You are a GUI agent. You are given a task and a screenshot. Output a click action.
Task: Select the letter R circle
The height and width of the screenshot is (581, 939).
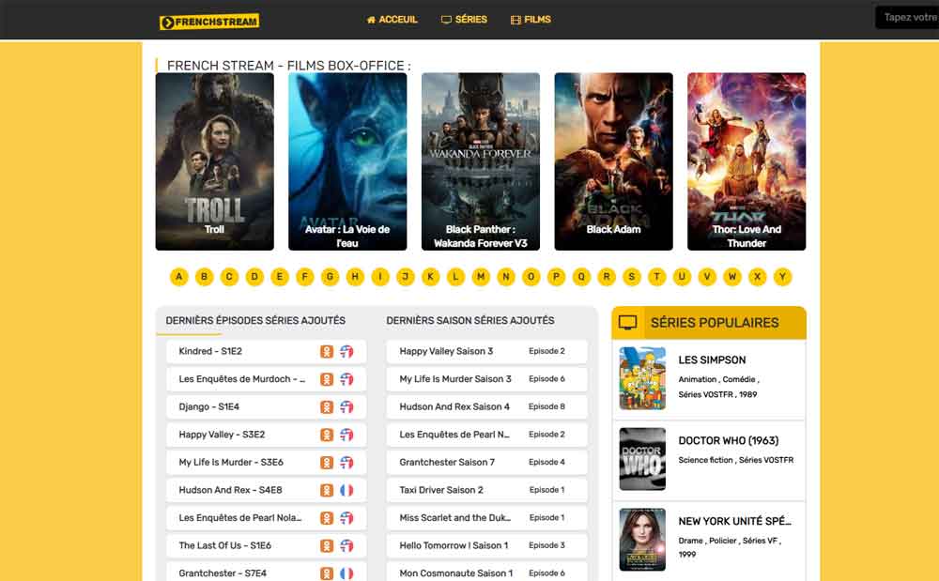pos(607,277)
